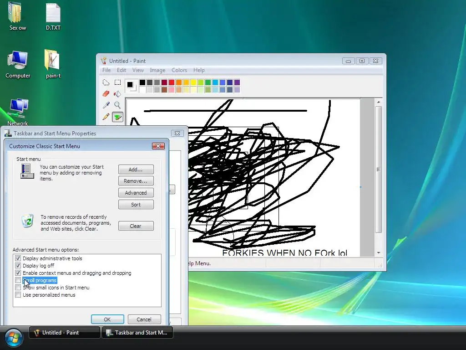This screenshot has width=466, height=350.
Task: Click the Advanced button
Action: [x=136, y=193]
